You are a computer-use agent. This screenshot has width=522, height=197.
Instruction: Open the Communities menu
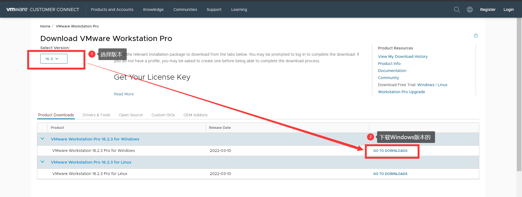(185, 10)
